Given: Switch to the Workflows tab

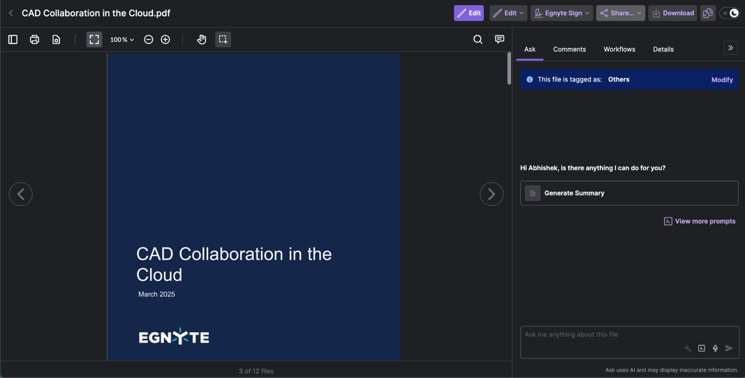Looking at the screenshot, I should tap(619, 50).
